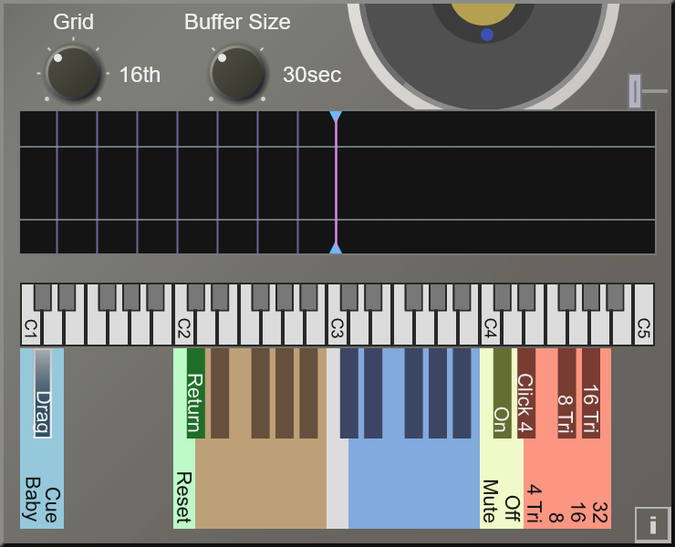Select the Click 4 marker in the legend
This screenshot has width=675, height=547.
pos(525,394)
